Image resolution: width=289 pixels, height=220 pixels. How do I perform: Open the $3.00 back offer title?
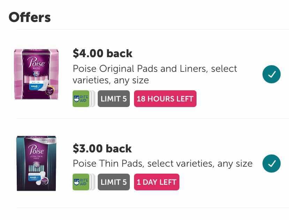102,149
